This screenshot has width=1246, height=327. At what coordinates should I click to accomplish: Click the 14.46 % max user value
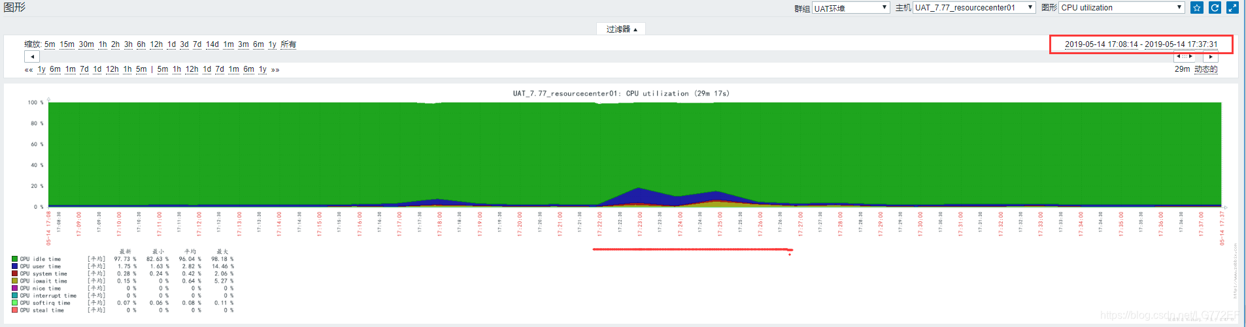[x=222, y=266]
